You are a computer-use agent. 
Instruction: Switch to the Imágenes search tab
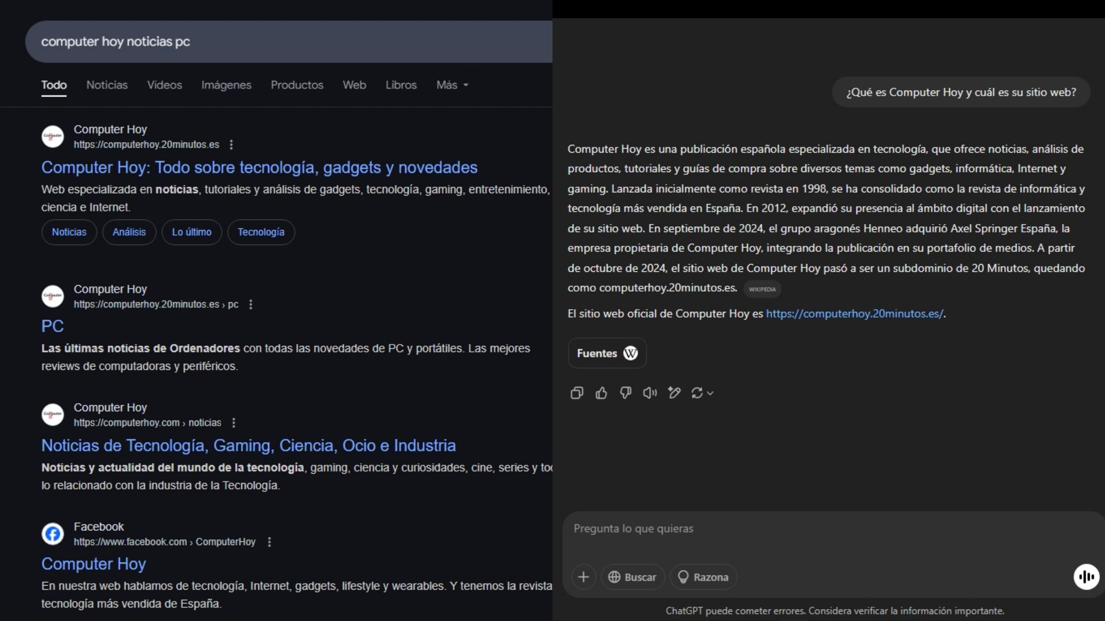click(226, 85)
